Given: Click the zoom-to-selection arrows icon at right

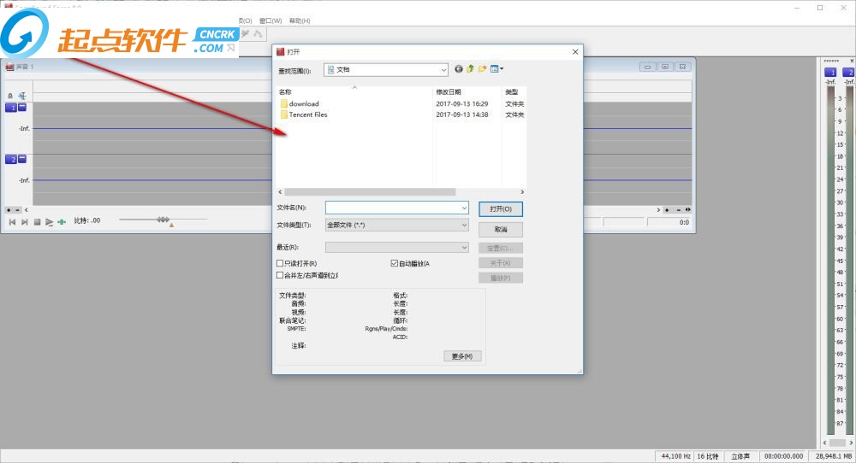Looking at the screenshot, I should tap(688, 209).
